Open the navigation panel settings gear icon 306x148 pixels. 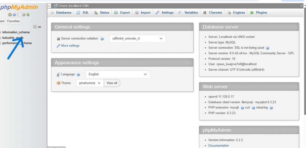point(24,15)
